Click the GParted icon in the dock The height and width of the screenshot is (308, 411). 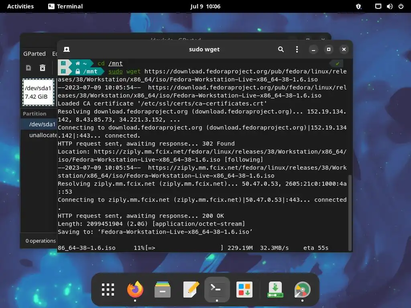[302, 290]
